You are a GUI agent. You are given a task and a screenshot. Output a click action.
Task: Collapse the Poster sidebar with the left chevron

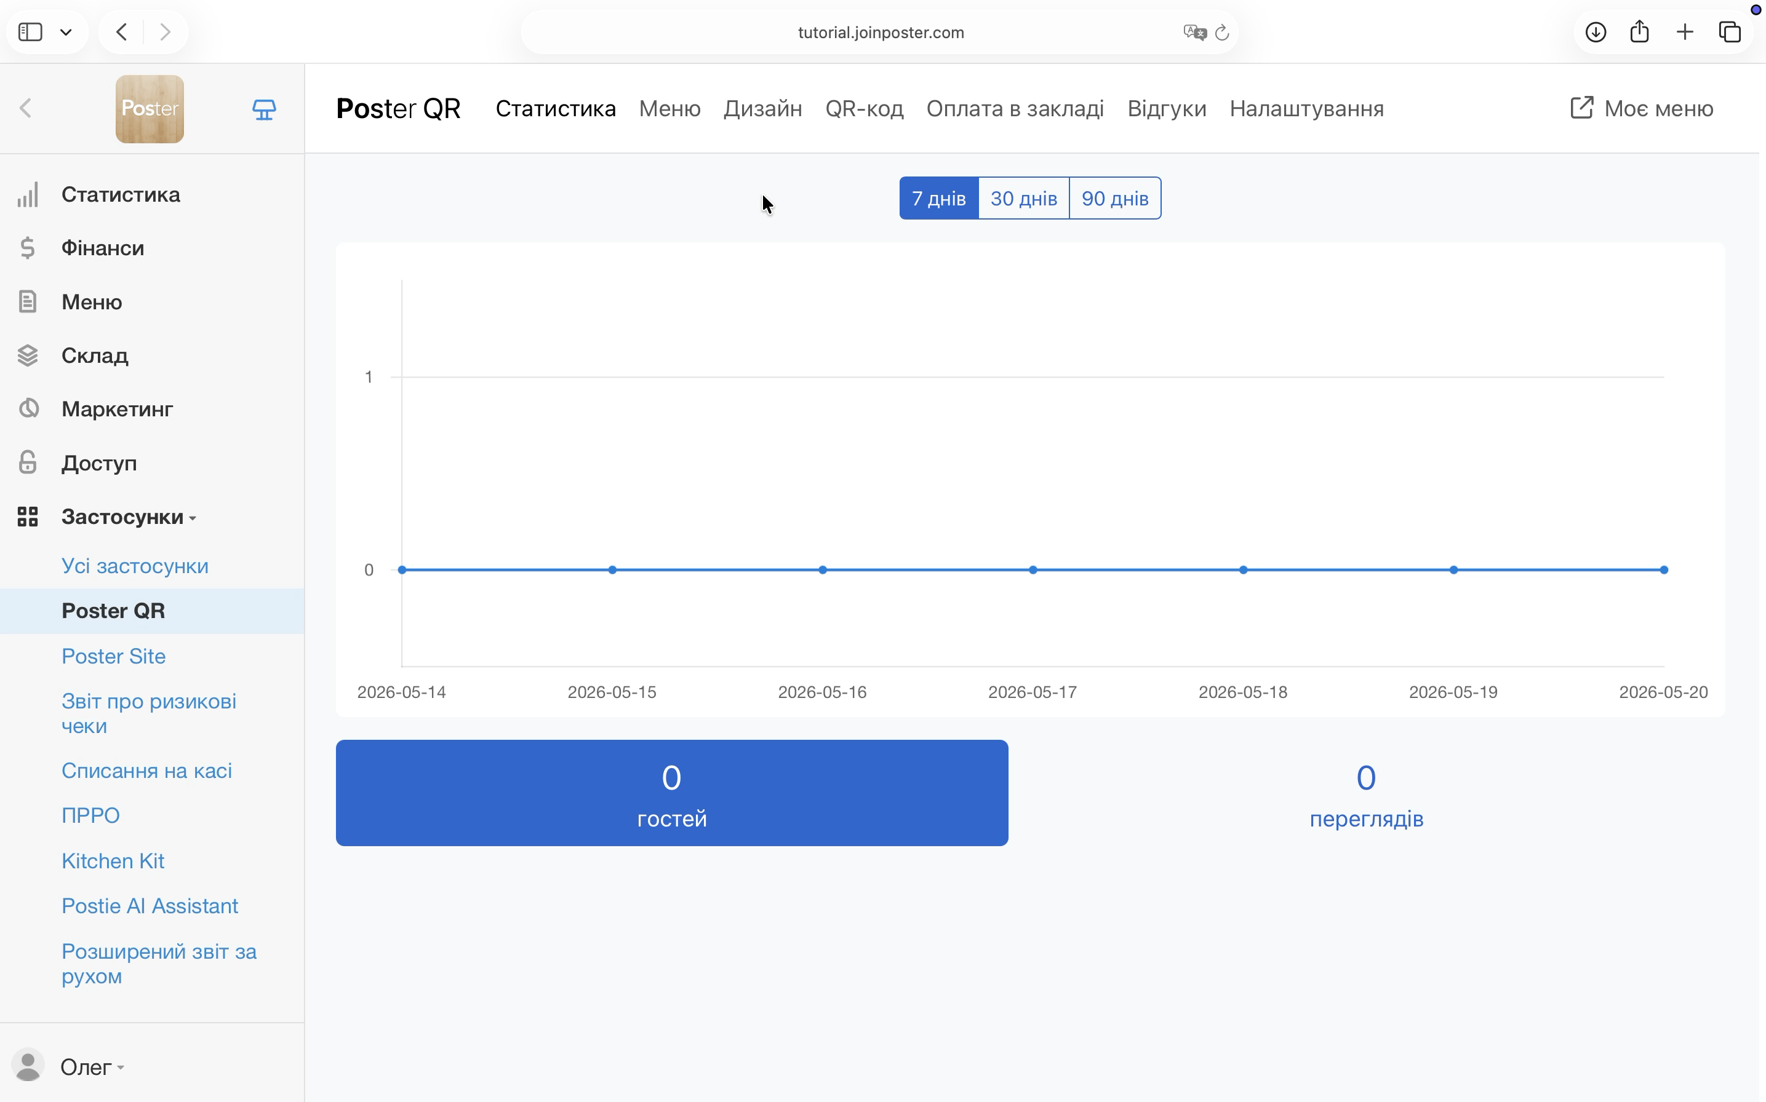click(x=26, y=109)
